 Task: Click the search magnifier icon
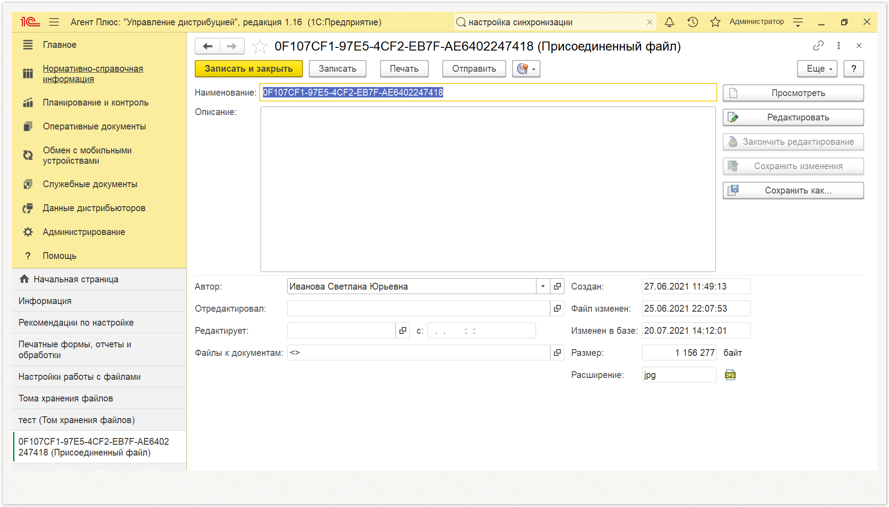[461, 22]
